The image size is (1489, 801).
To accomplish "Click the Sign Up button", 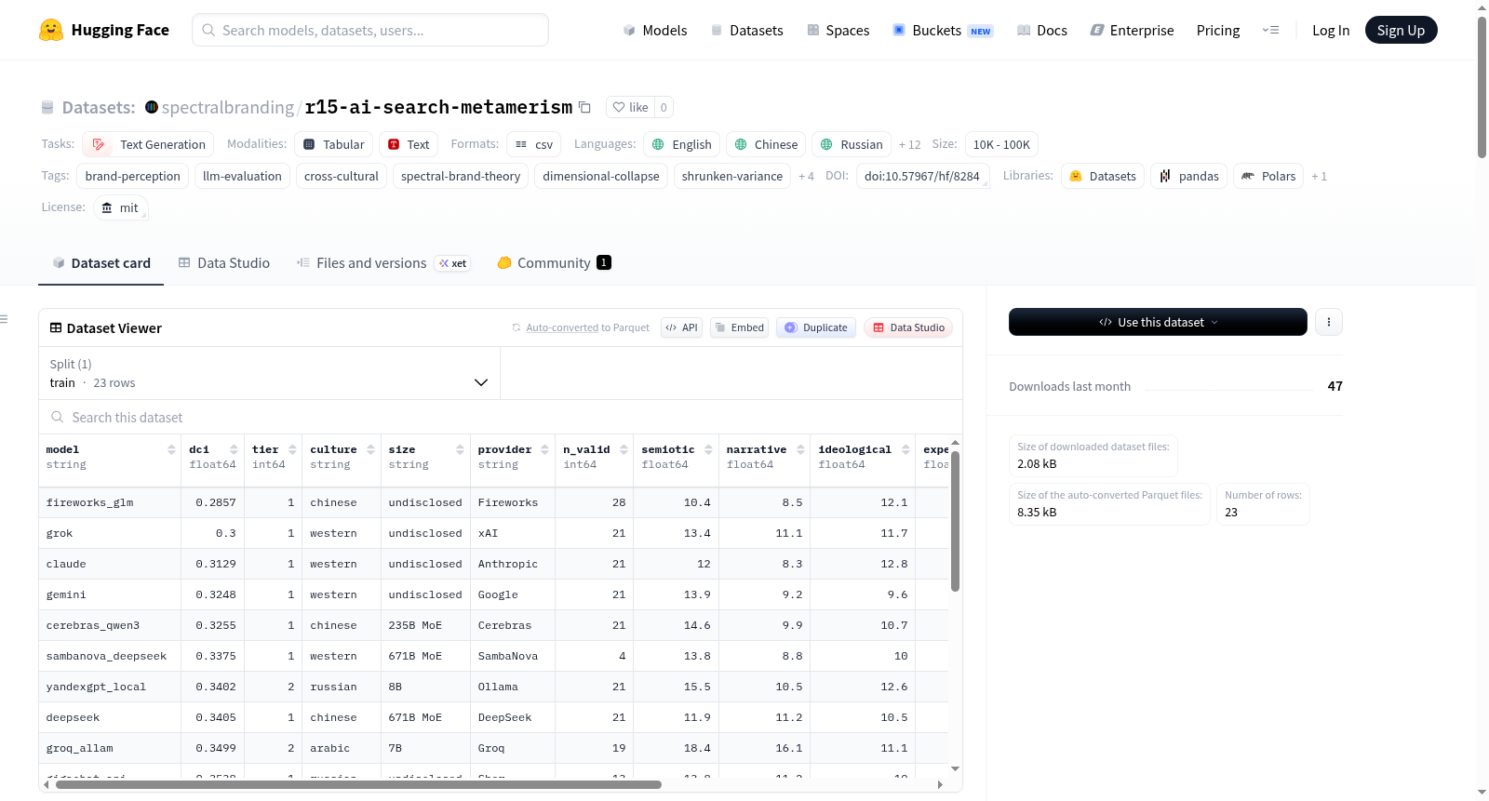I will point(1401,30).
